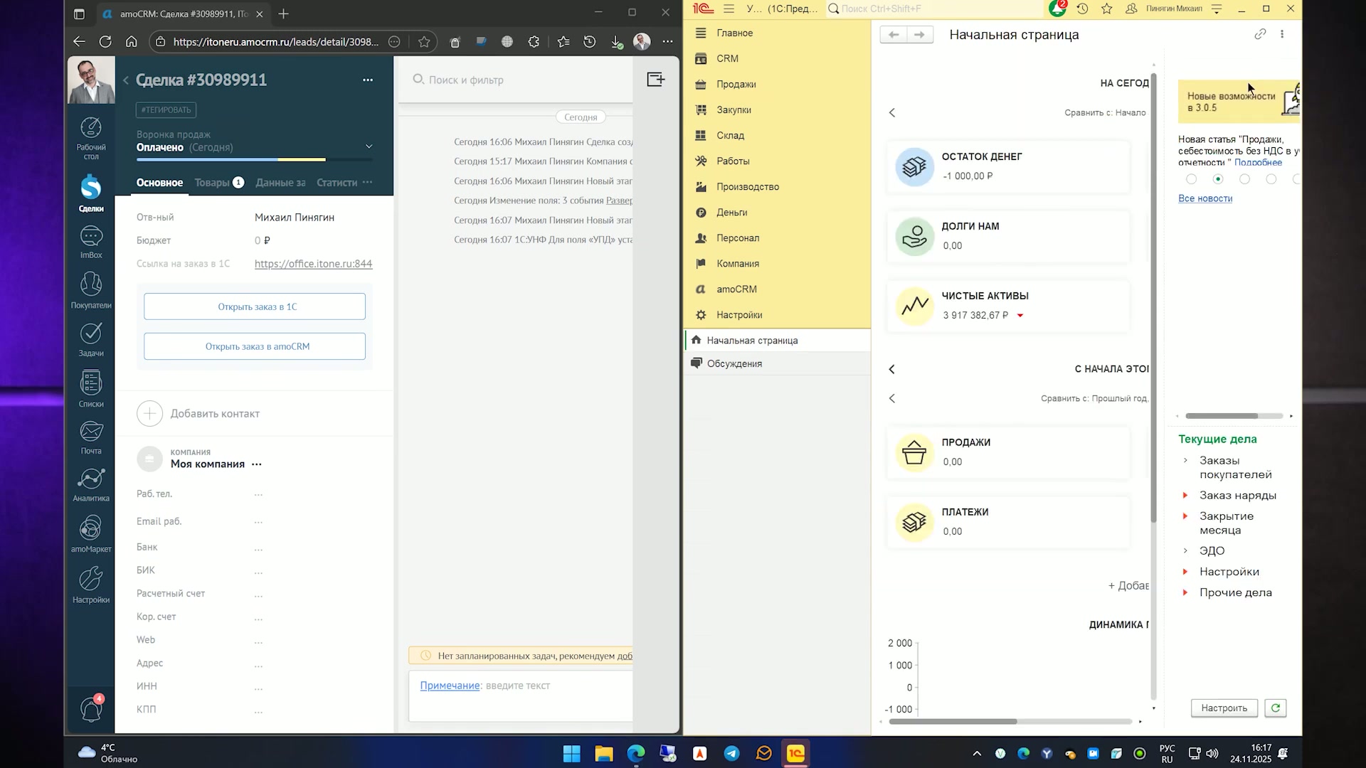The image size is (1366, 768).
Task: Click Открыть заказ в amoCRM button
Action: coord(255,346)
